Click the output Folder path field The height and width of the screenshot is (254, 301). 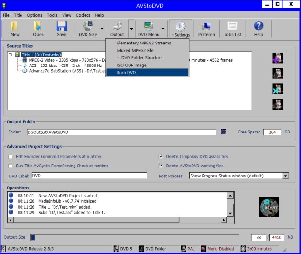[x=121, y=132]
